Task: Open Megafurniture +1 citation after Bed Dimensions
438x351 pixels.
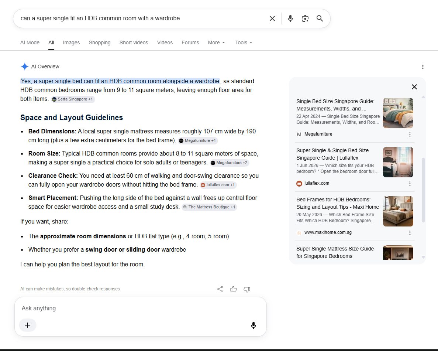Action: coord(198,141)
